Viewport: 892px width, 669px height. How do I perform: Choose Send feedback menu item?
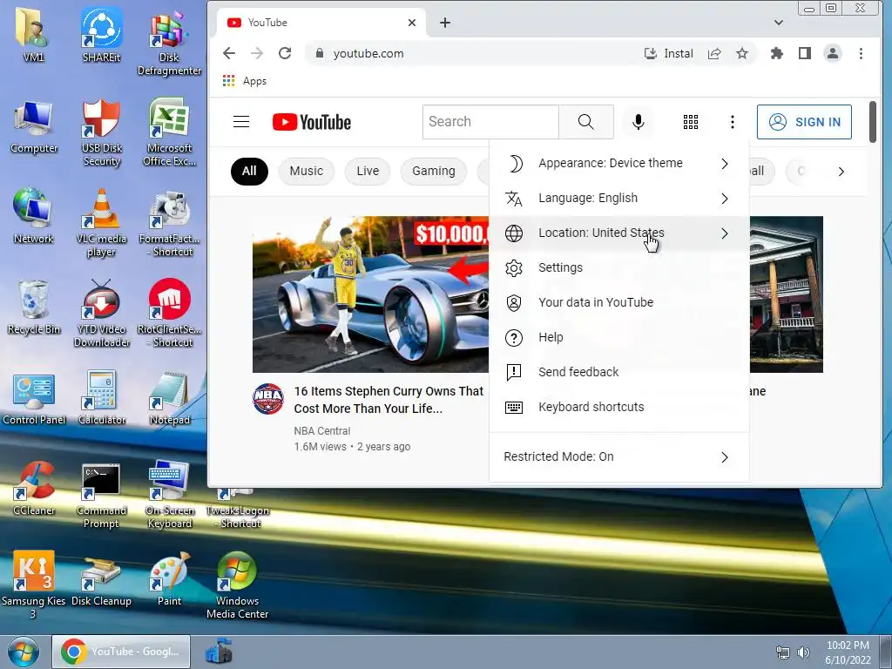pyautogui.click(x=618, y=372)
